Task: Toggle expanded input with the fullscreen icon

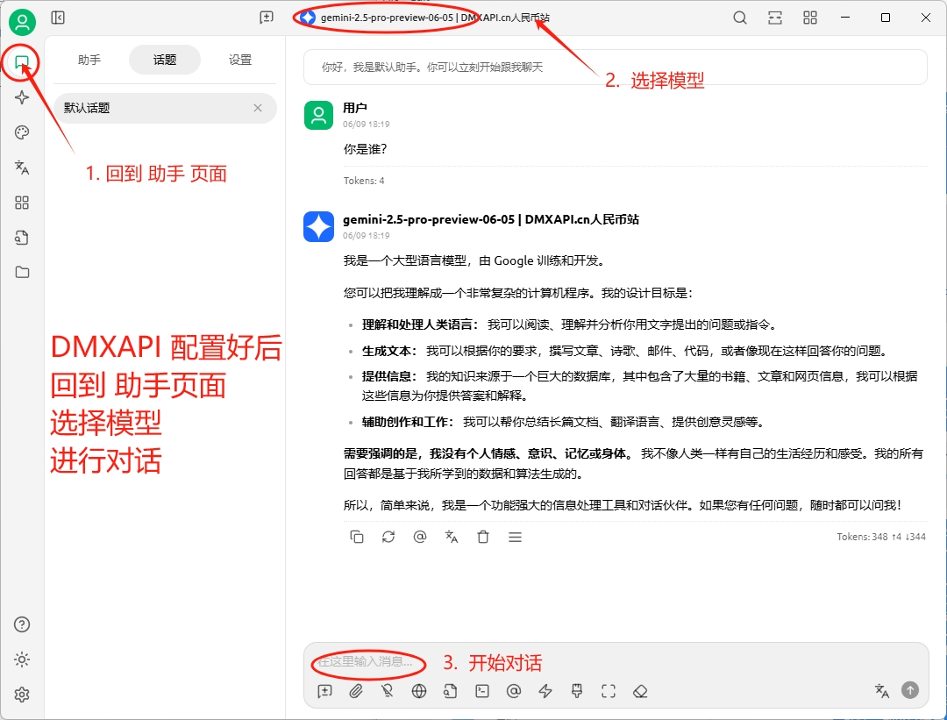Action: pos(609,691)
